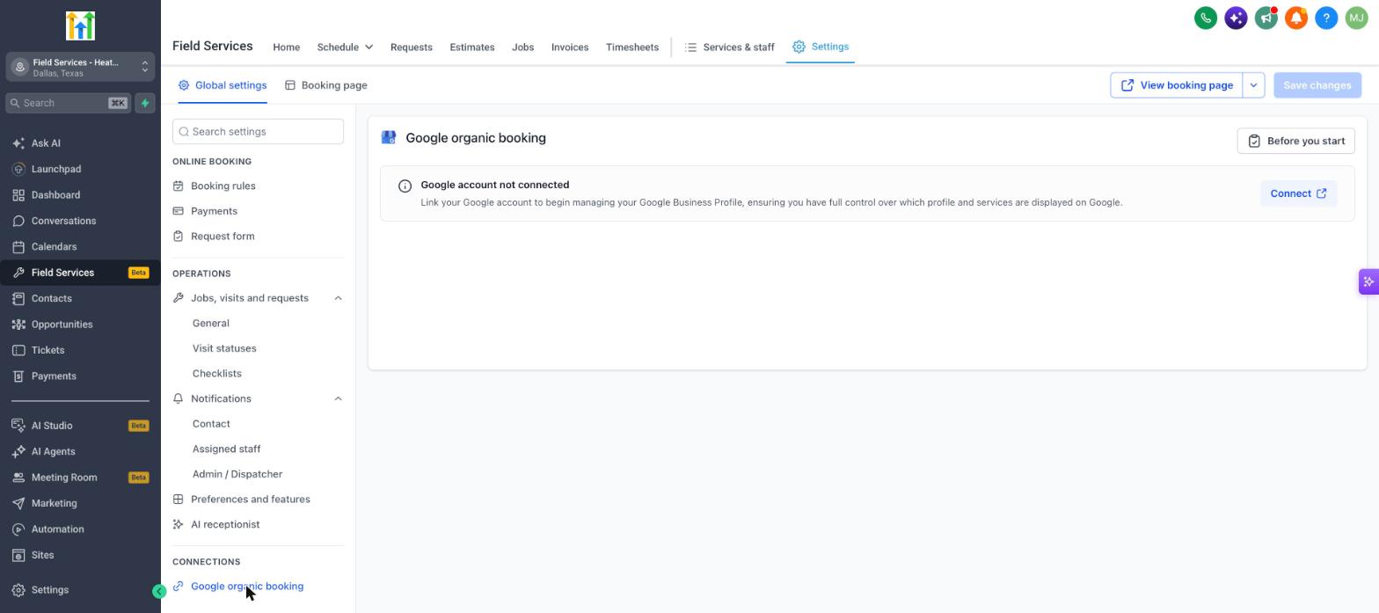Open Services & staff
This screenshot has height=613, width=1379.
730,47
